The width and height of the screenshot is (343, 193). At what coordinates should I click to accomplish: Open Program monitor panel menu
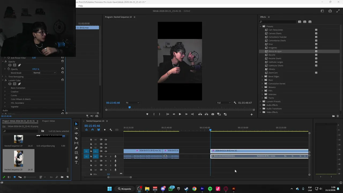coord(135,17)
